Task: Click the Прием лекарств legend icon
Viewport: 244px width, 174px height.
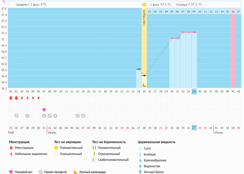Action: 41,172
